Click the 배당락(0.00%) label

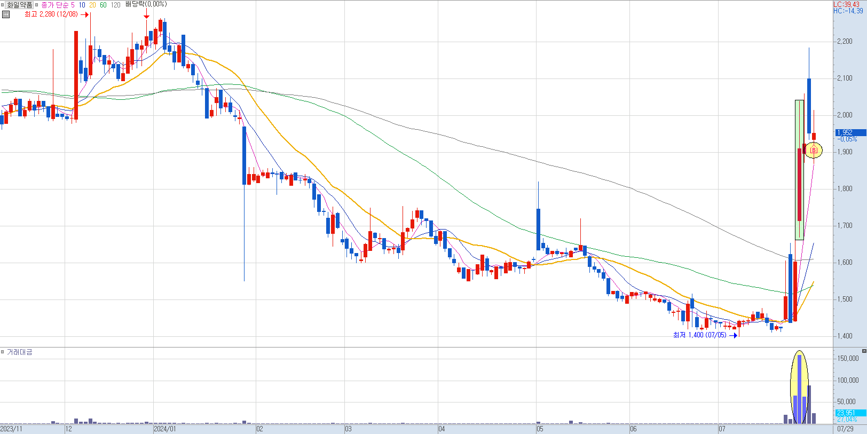[146, 4]
